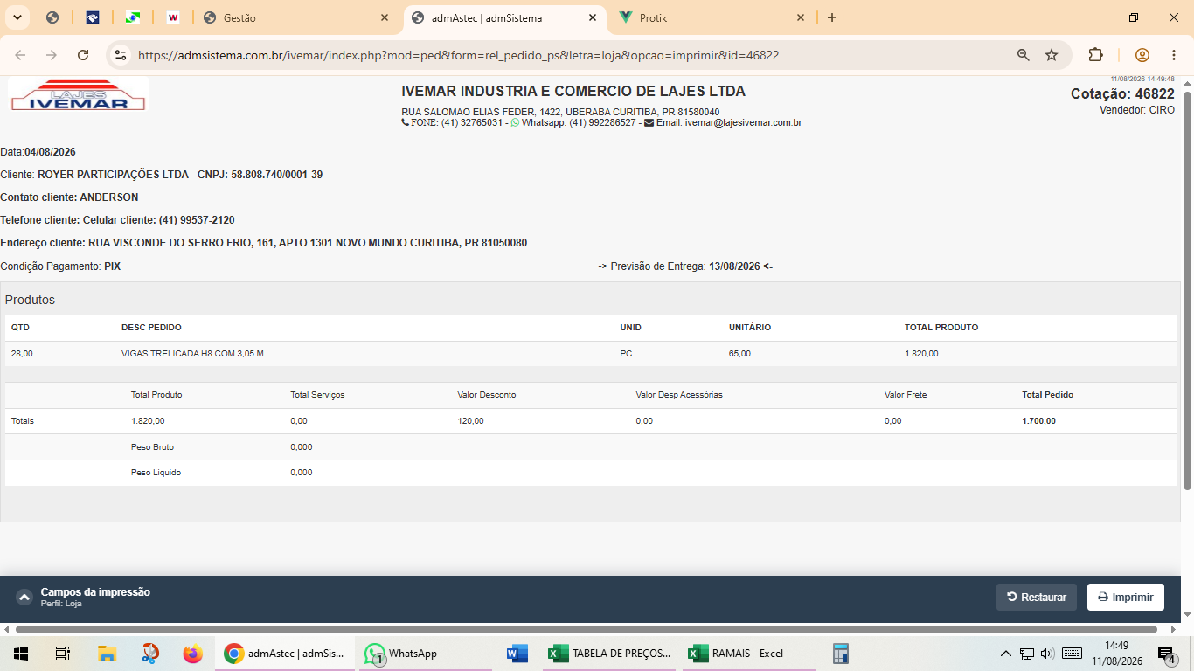Viewport: 1194px width, 671px height.
Task: Open a new browser tab
Action: tap(832, 17)
